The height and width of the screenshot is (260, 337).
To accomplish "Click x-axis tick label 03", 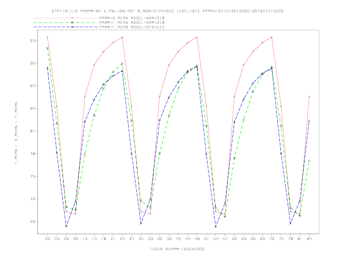I will (57, 239).
